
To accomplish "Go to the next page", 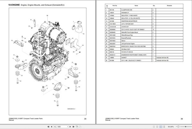I will pos(70,127).
